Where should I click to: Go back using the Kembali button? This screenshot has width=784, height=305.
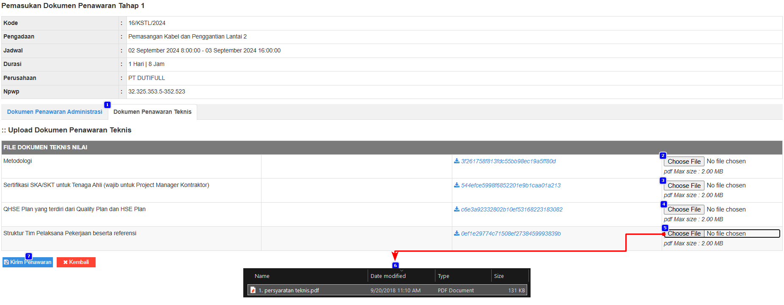point(76,262)
